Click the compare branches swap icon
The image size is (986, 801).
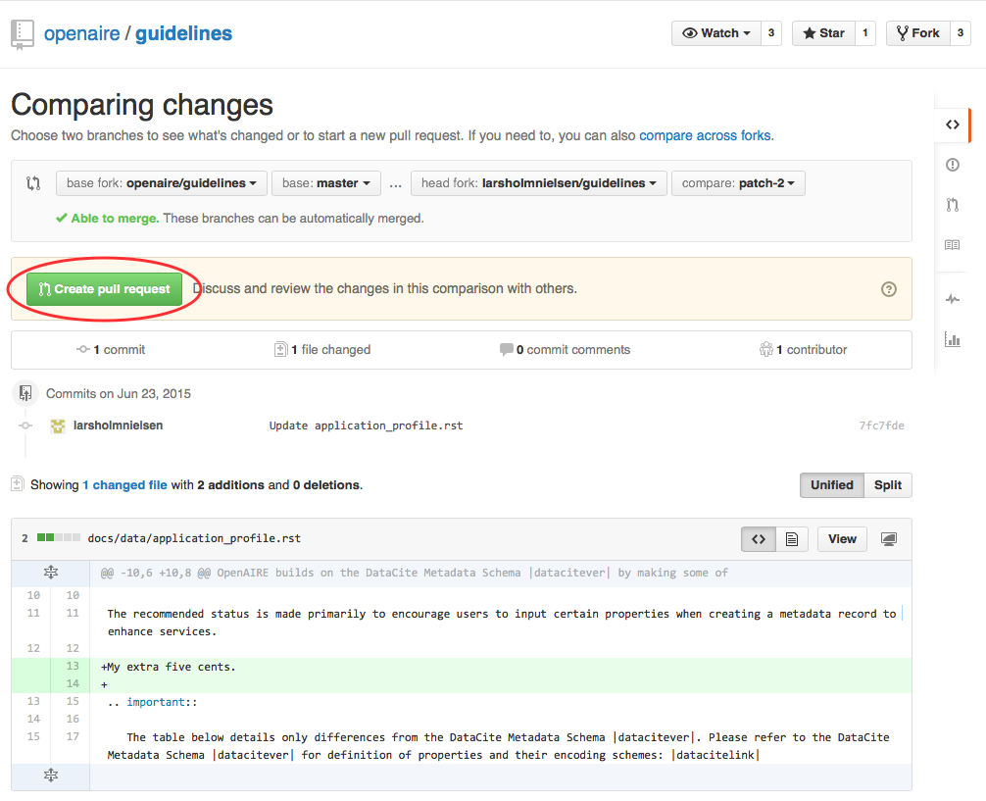[x=33, y=183]
